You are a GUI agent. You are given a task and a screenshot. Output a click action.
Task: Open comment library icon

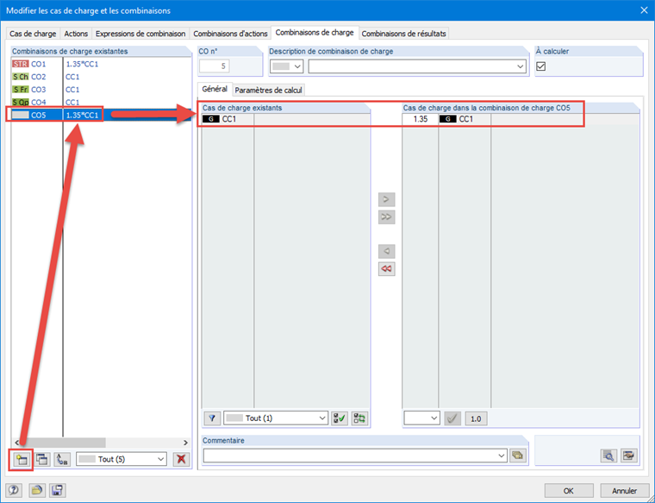click(518, 456)
